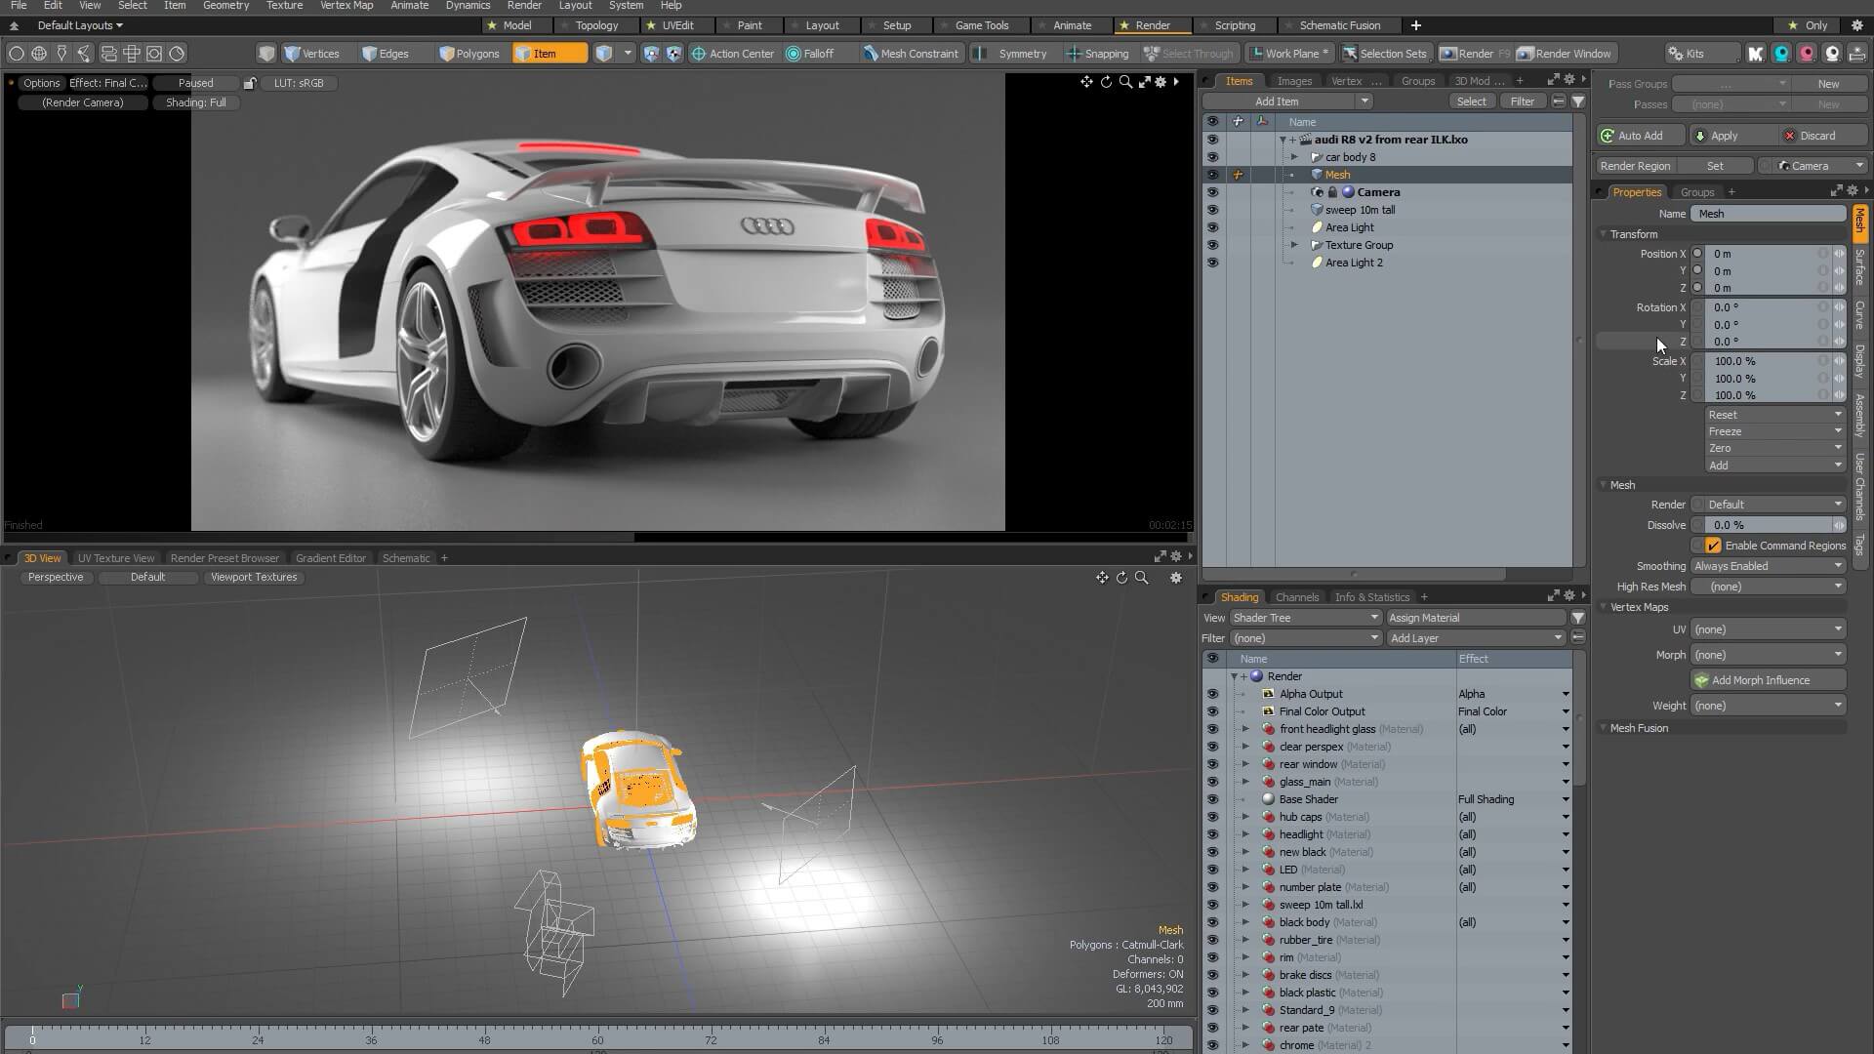Click the render preview refresh/rotate icon

tap(1106, 82)
